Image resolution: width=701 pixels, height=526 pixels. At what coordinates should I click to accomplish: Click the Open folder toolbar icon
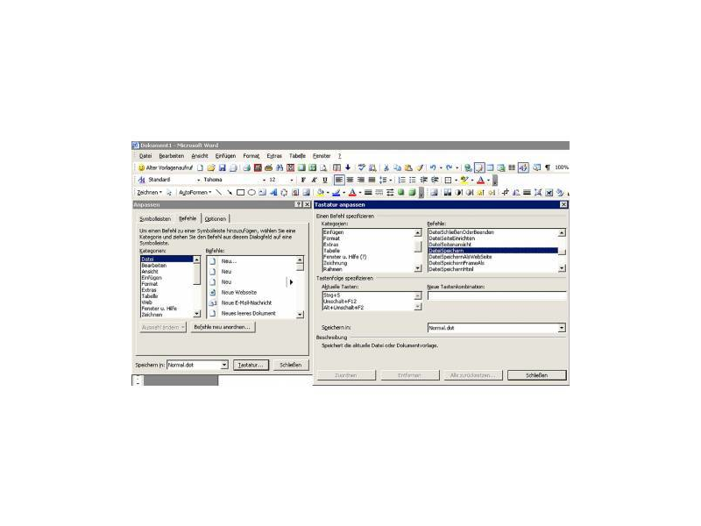(211, 167)
